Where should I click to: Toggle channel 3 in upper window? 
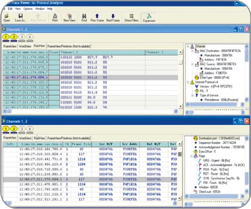point(21,37)
